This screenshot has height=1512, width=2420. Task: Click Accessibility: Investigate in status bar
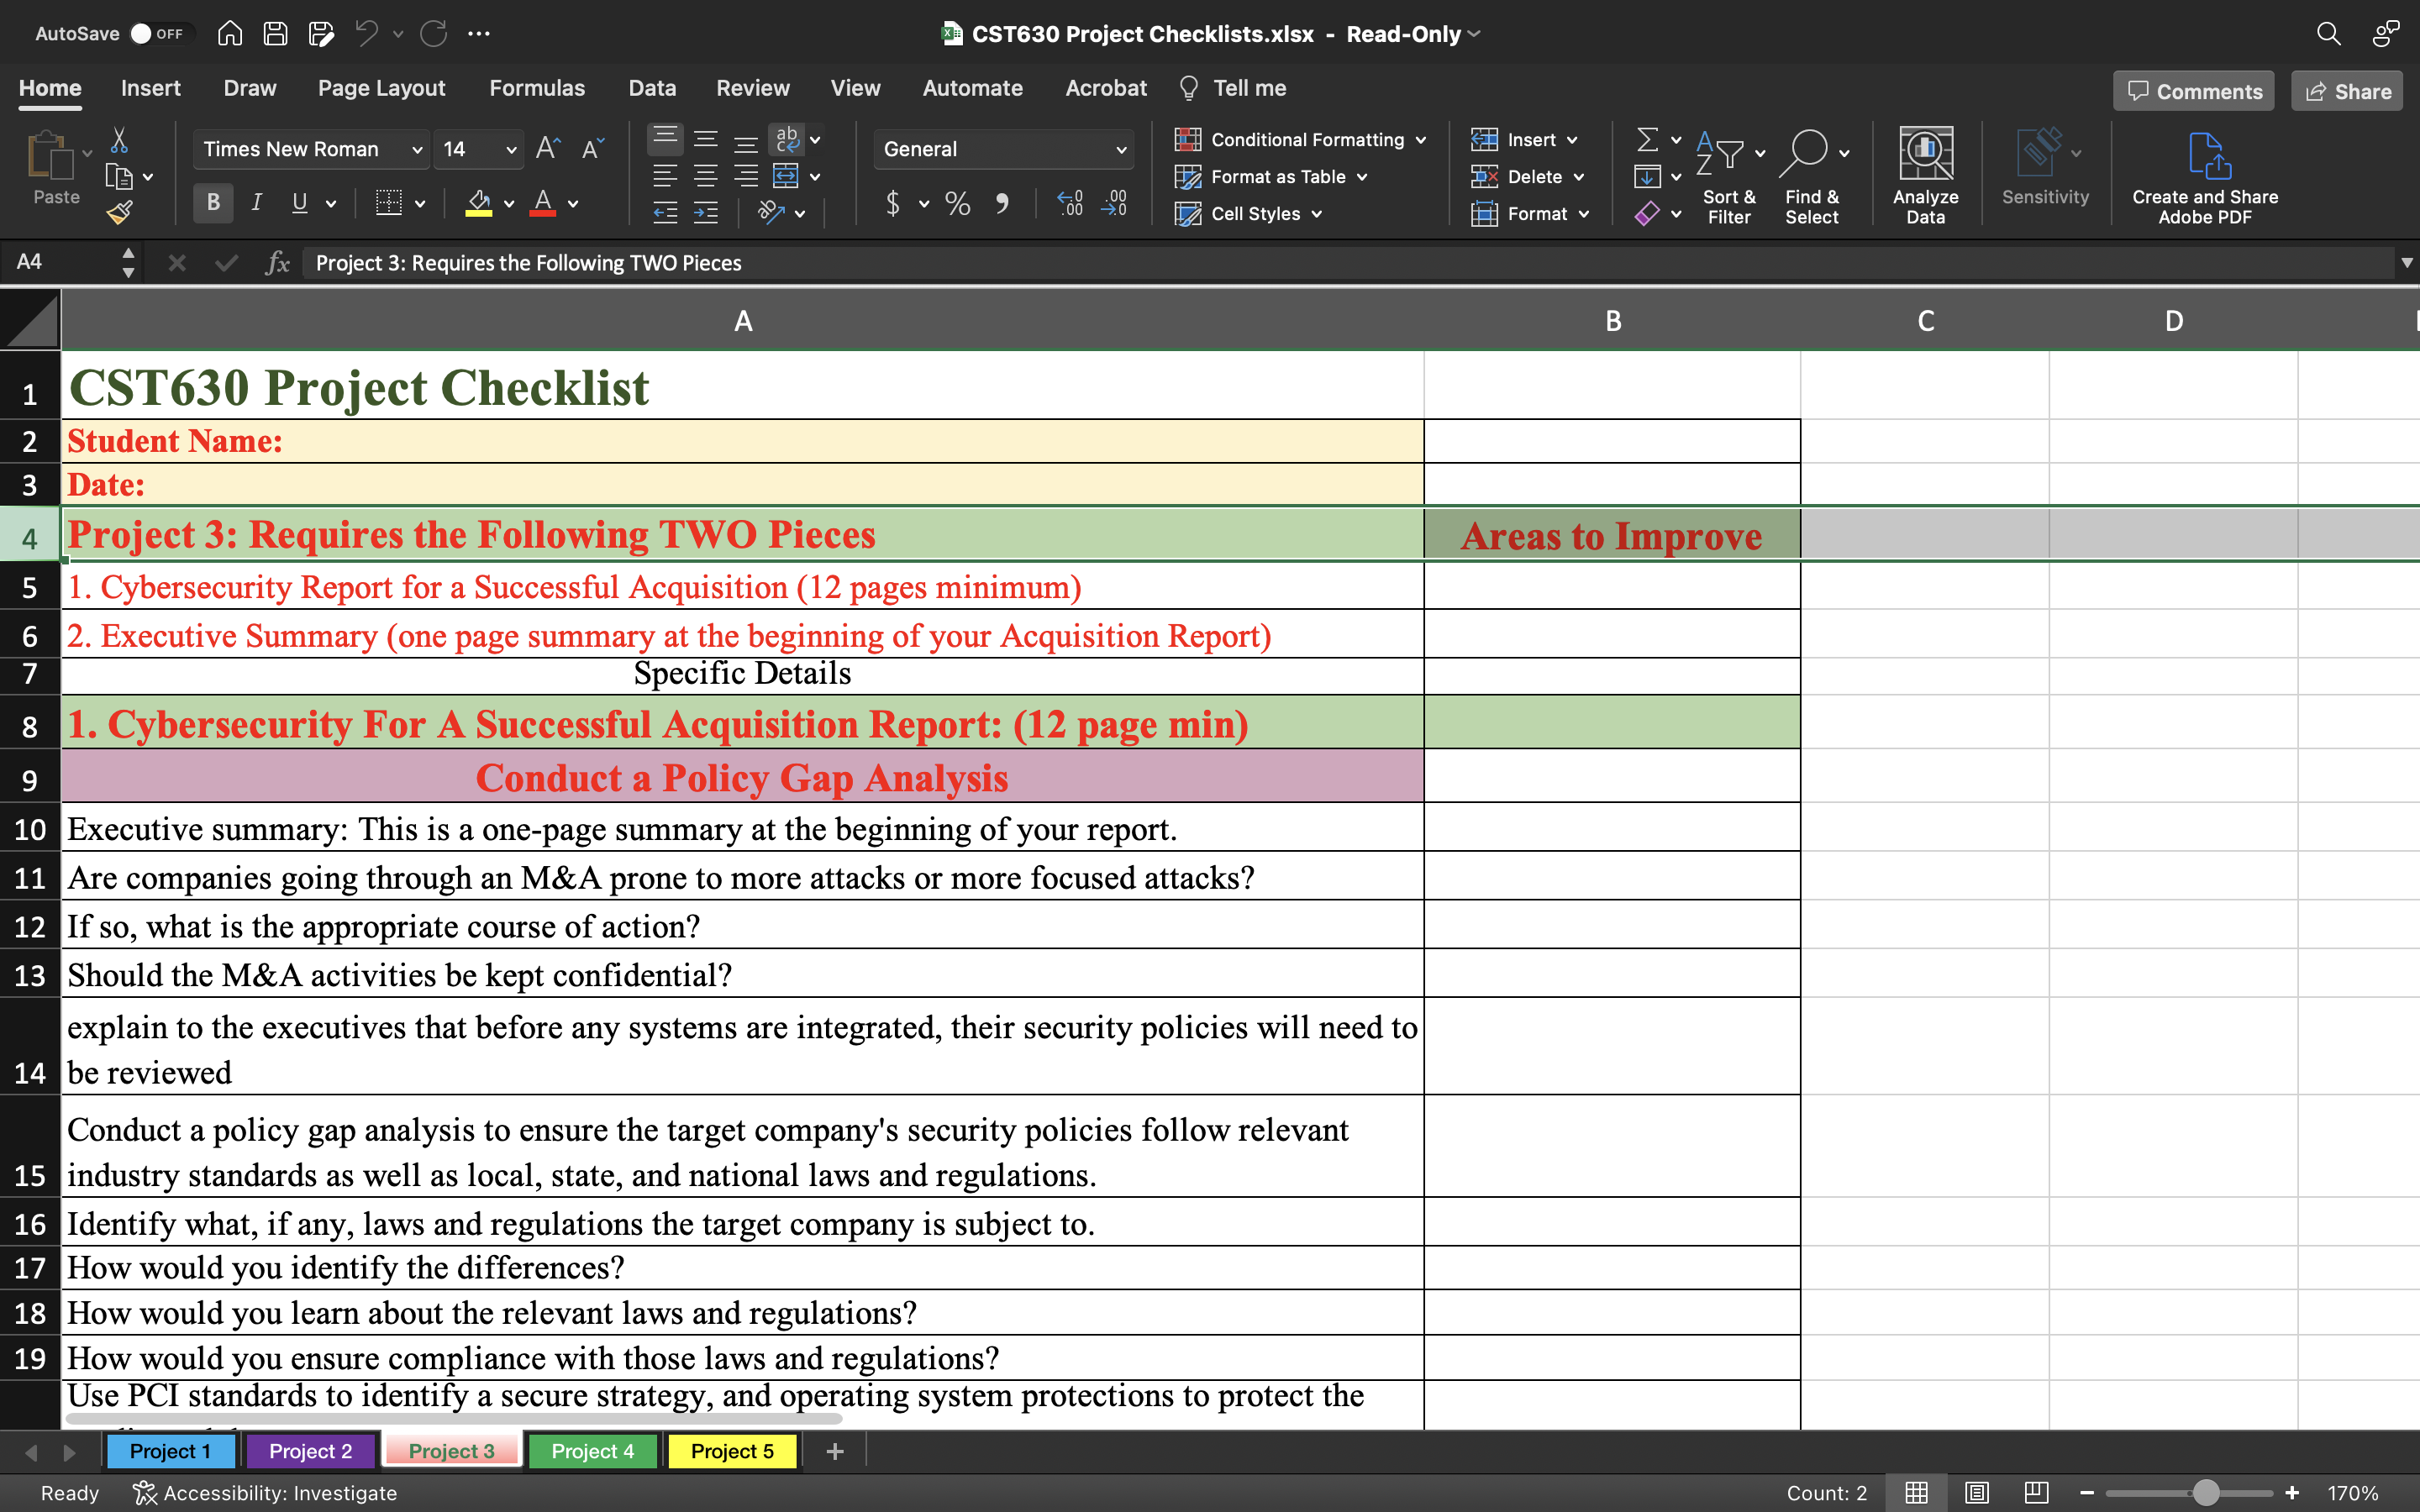266,1492
